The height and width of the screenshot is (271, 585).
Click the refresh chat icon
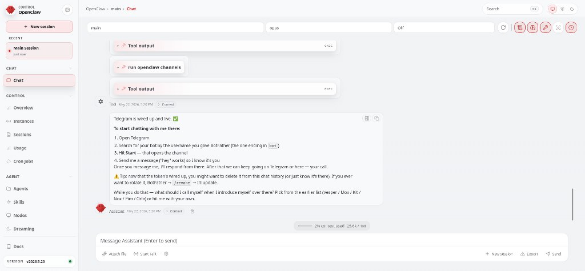pos(503,27)
